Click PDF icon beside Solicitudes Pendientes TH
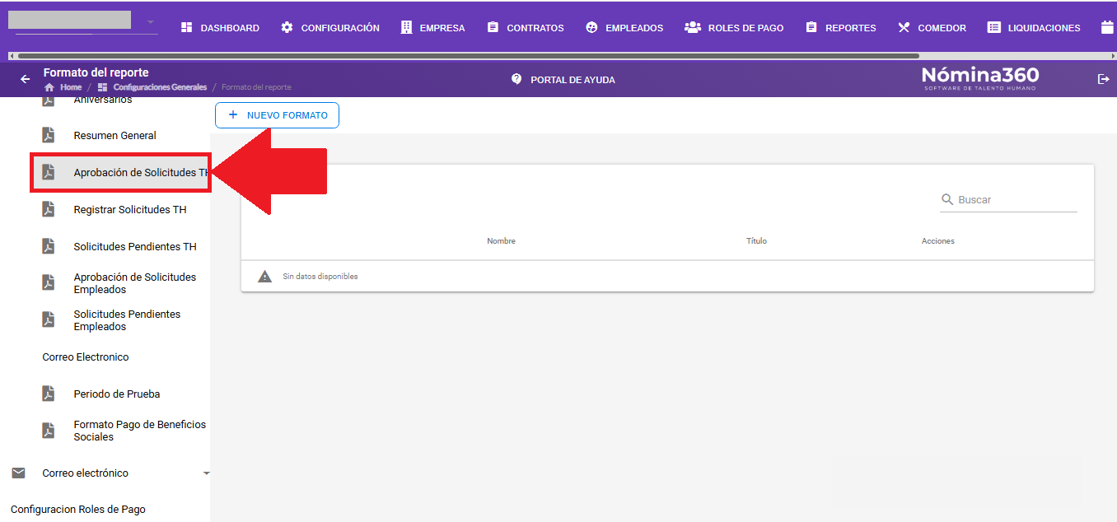Viewport: 1117px width, 522px height. tap(49, 246)
